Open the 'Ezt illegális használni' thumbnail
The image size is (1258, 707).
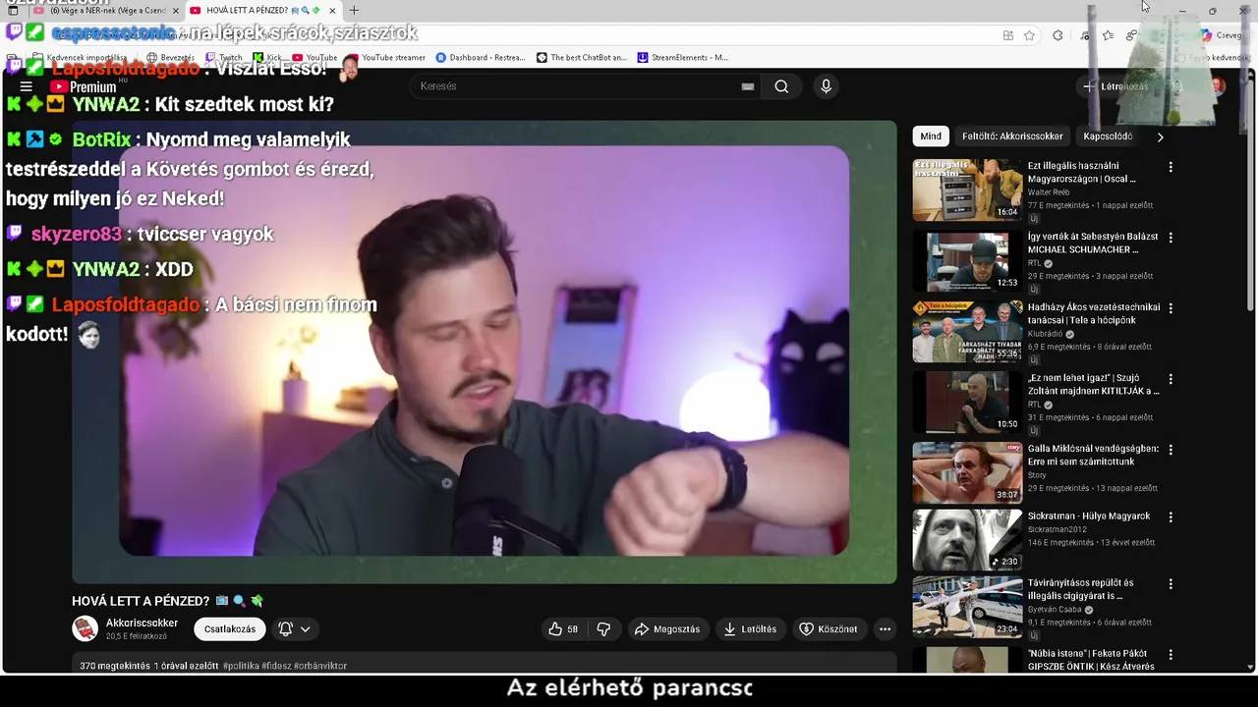pos(967,190)
